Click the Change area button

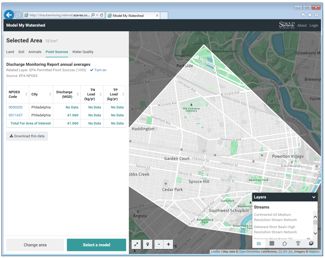pyautogui.click(x=35, y=245)
